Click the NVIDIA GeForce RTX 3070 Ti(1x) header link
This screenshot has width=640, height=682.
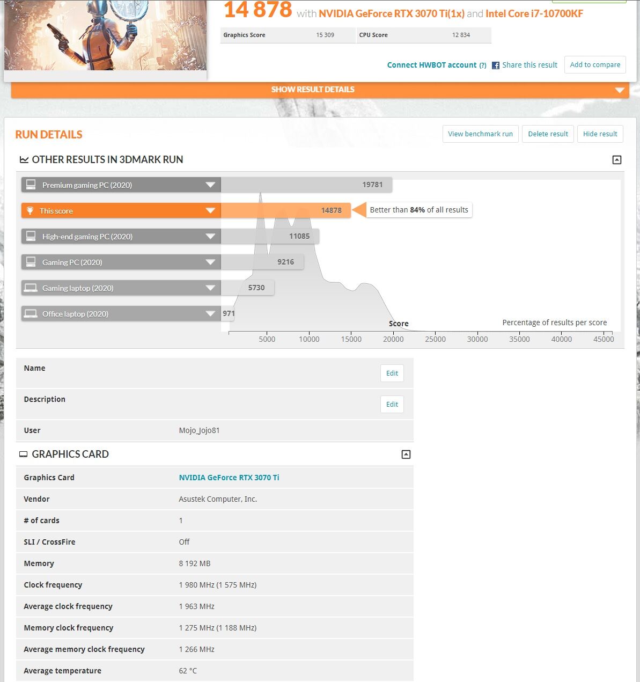pyautogui.click(x=392, y=14)
